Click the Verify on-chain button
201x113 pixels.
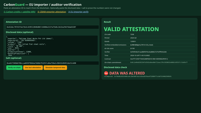tap(14, 68)
